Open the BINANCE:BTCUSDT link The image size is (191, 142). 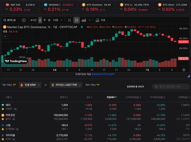pos(103,74)
